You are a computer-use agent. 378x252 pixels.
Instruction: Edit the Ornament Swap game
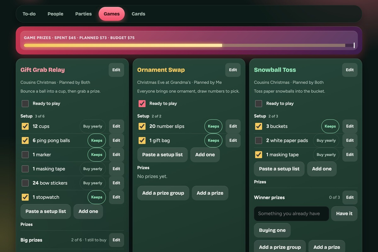[233, 70]
